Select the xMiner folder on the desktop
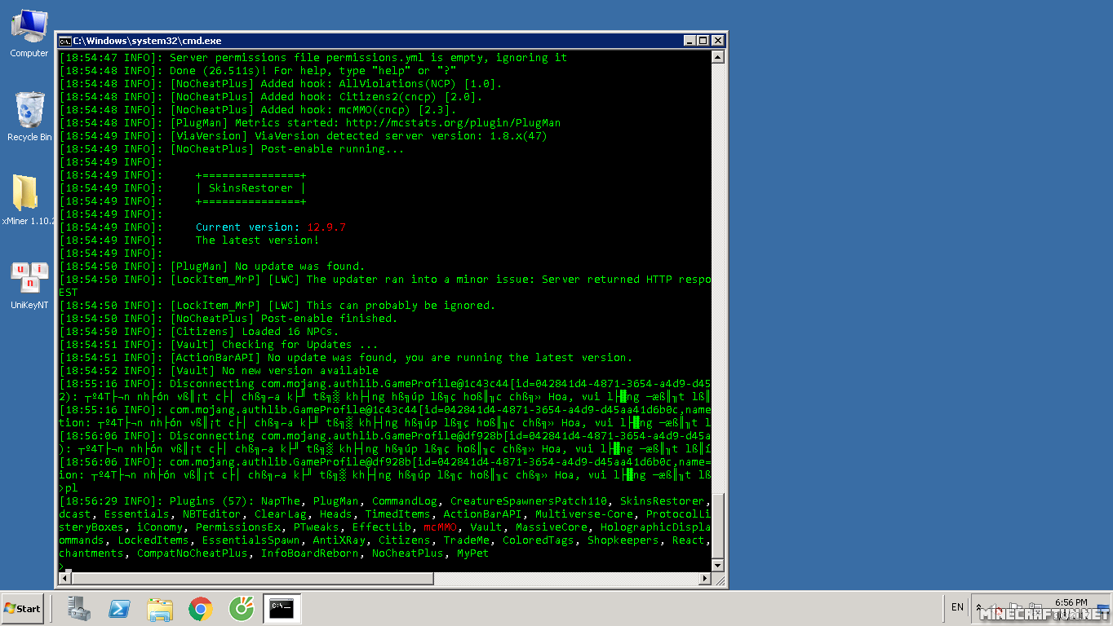1113x626 pixels. point(29,201)
